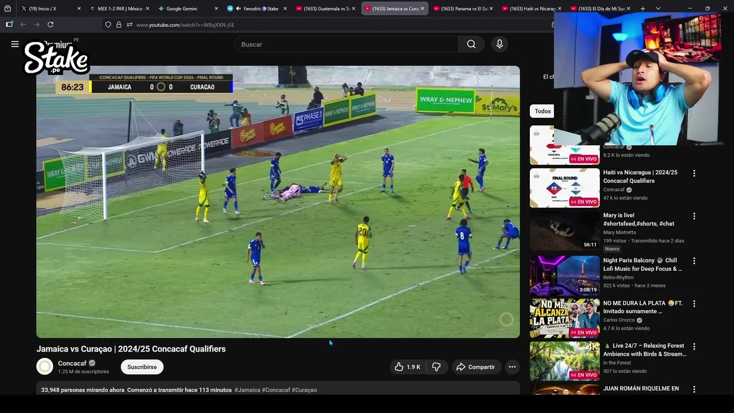The width and height of the screenshot is (734, 413).
Task: Open the more actions menu under the video
Action: (x=512, y=367)
